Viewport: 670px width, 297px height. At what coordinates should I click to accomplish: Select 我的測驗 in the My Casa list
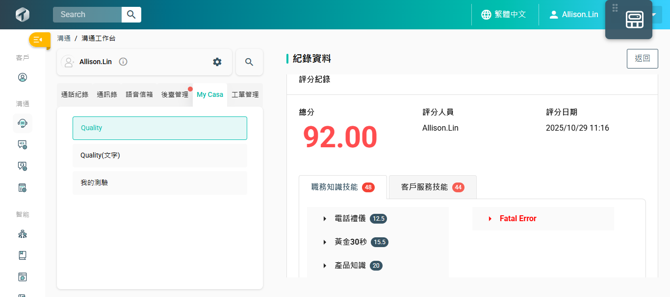pos(159,183)
